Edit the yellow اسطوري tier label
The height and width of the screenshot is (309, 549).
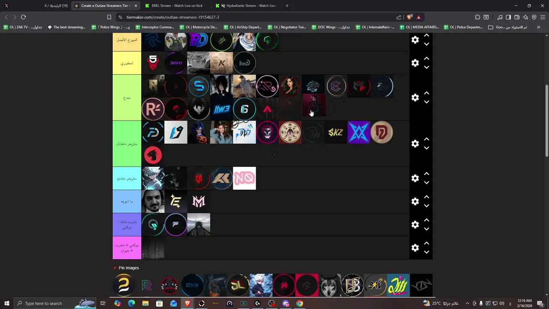point(127,63)
